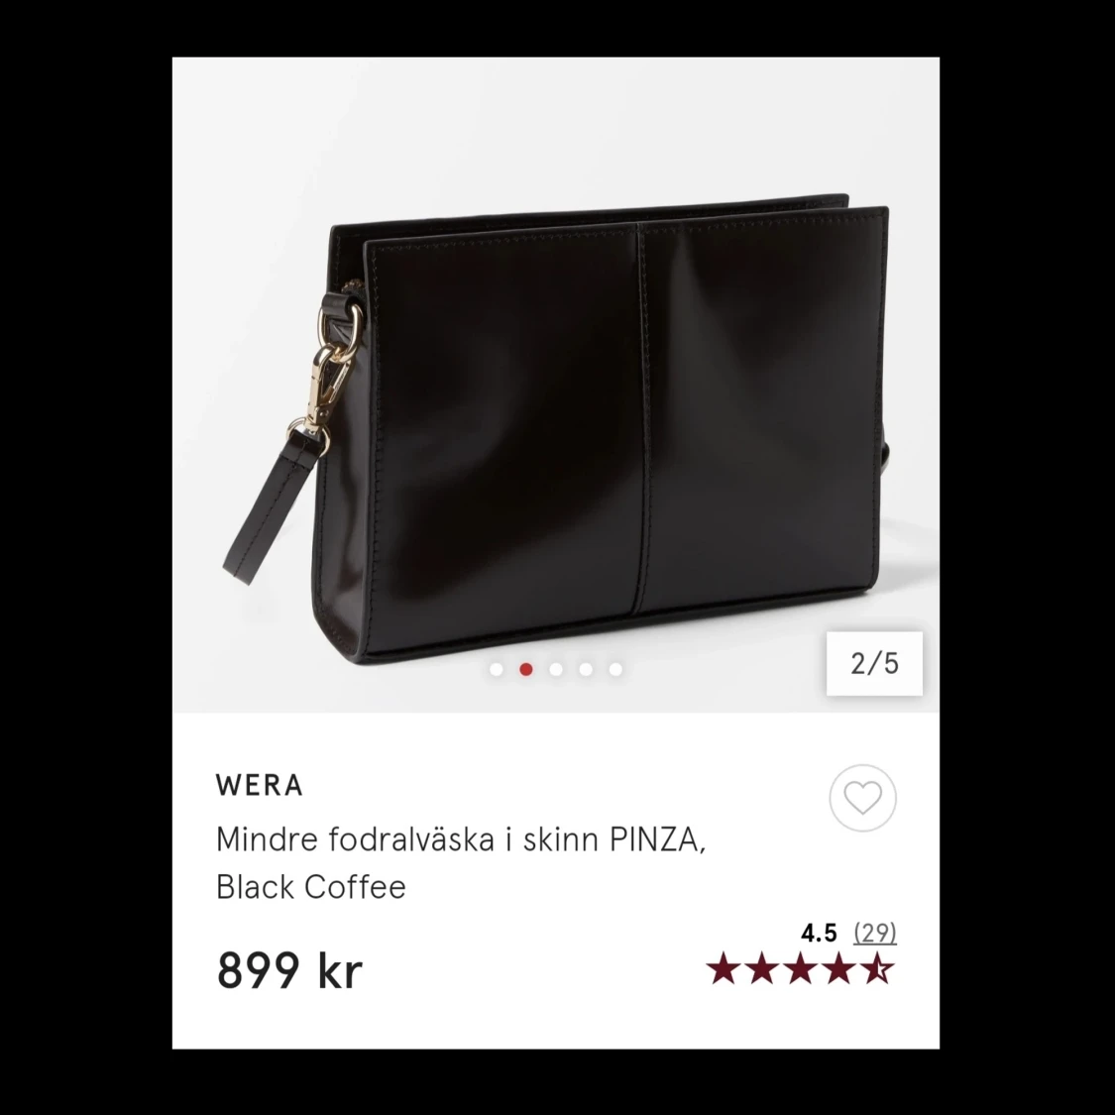Click the second filled rating star
Screen dimensions: 1115x1115
coord(762,967)
